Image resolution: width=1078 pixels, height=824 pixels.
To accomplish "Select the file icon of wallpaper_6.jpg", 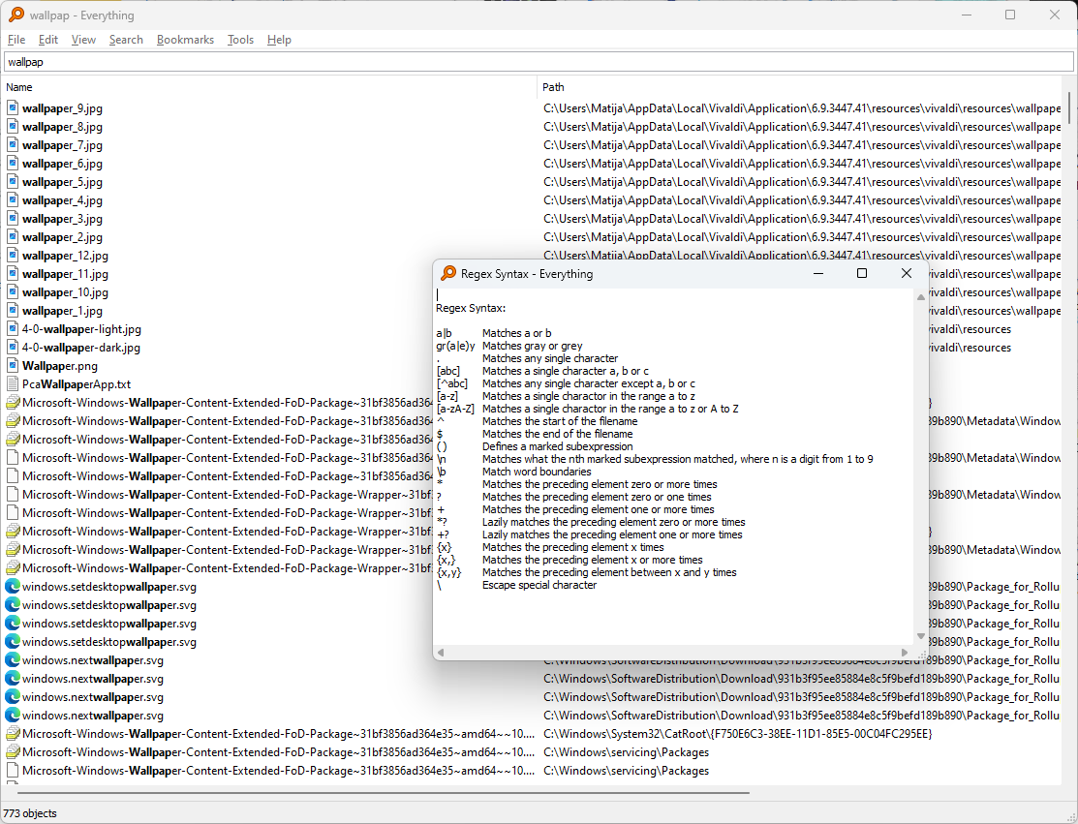I will (x=13, y=164).
